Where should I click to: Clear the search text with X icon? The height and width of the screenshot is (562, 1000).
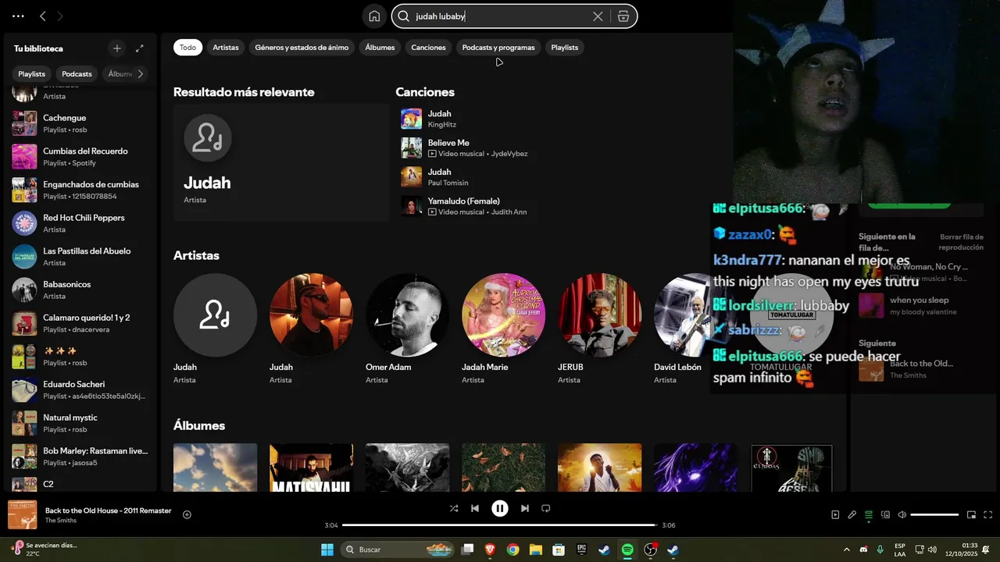coord(598,16)
